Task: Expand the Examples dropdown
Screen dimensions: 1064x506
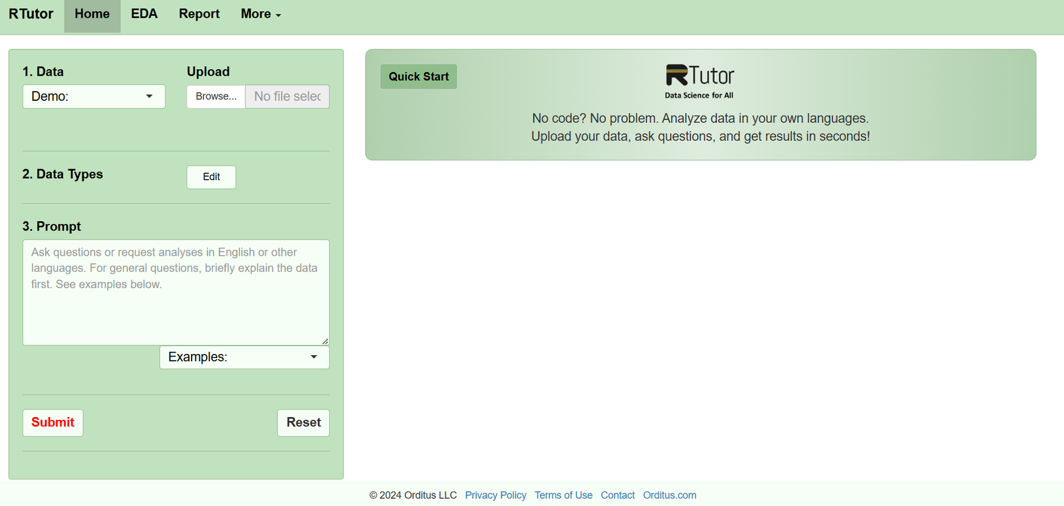Action: point(244,357)
